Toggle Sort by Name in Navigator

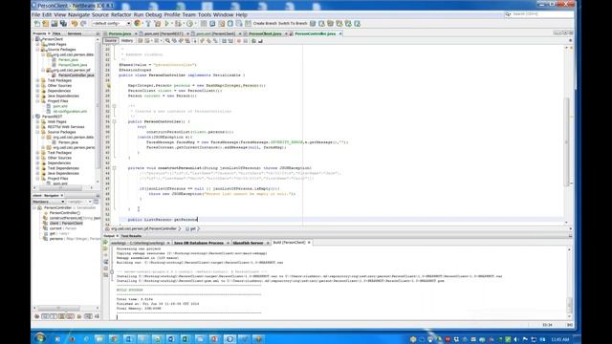(x=88, y=316)
